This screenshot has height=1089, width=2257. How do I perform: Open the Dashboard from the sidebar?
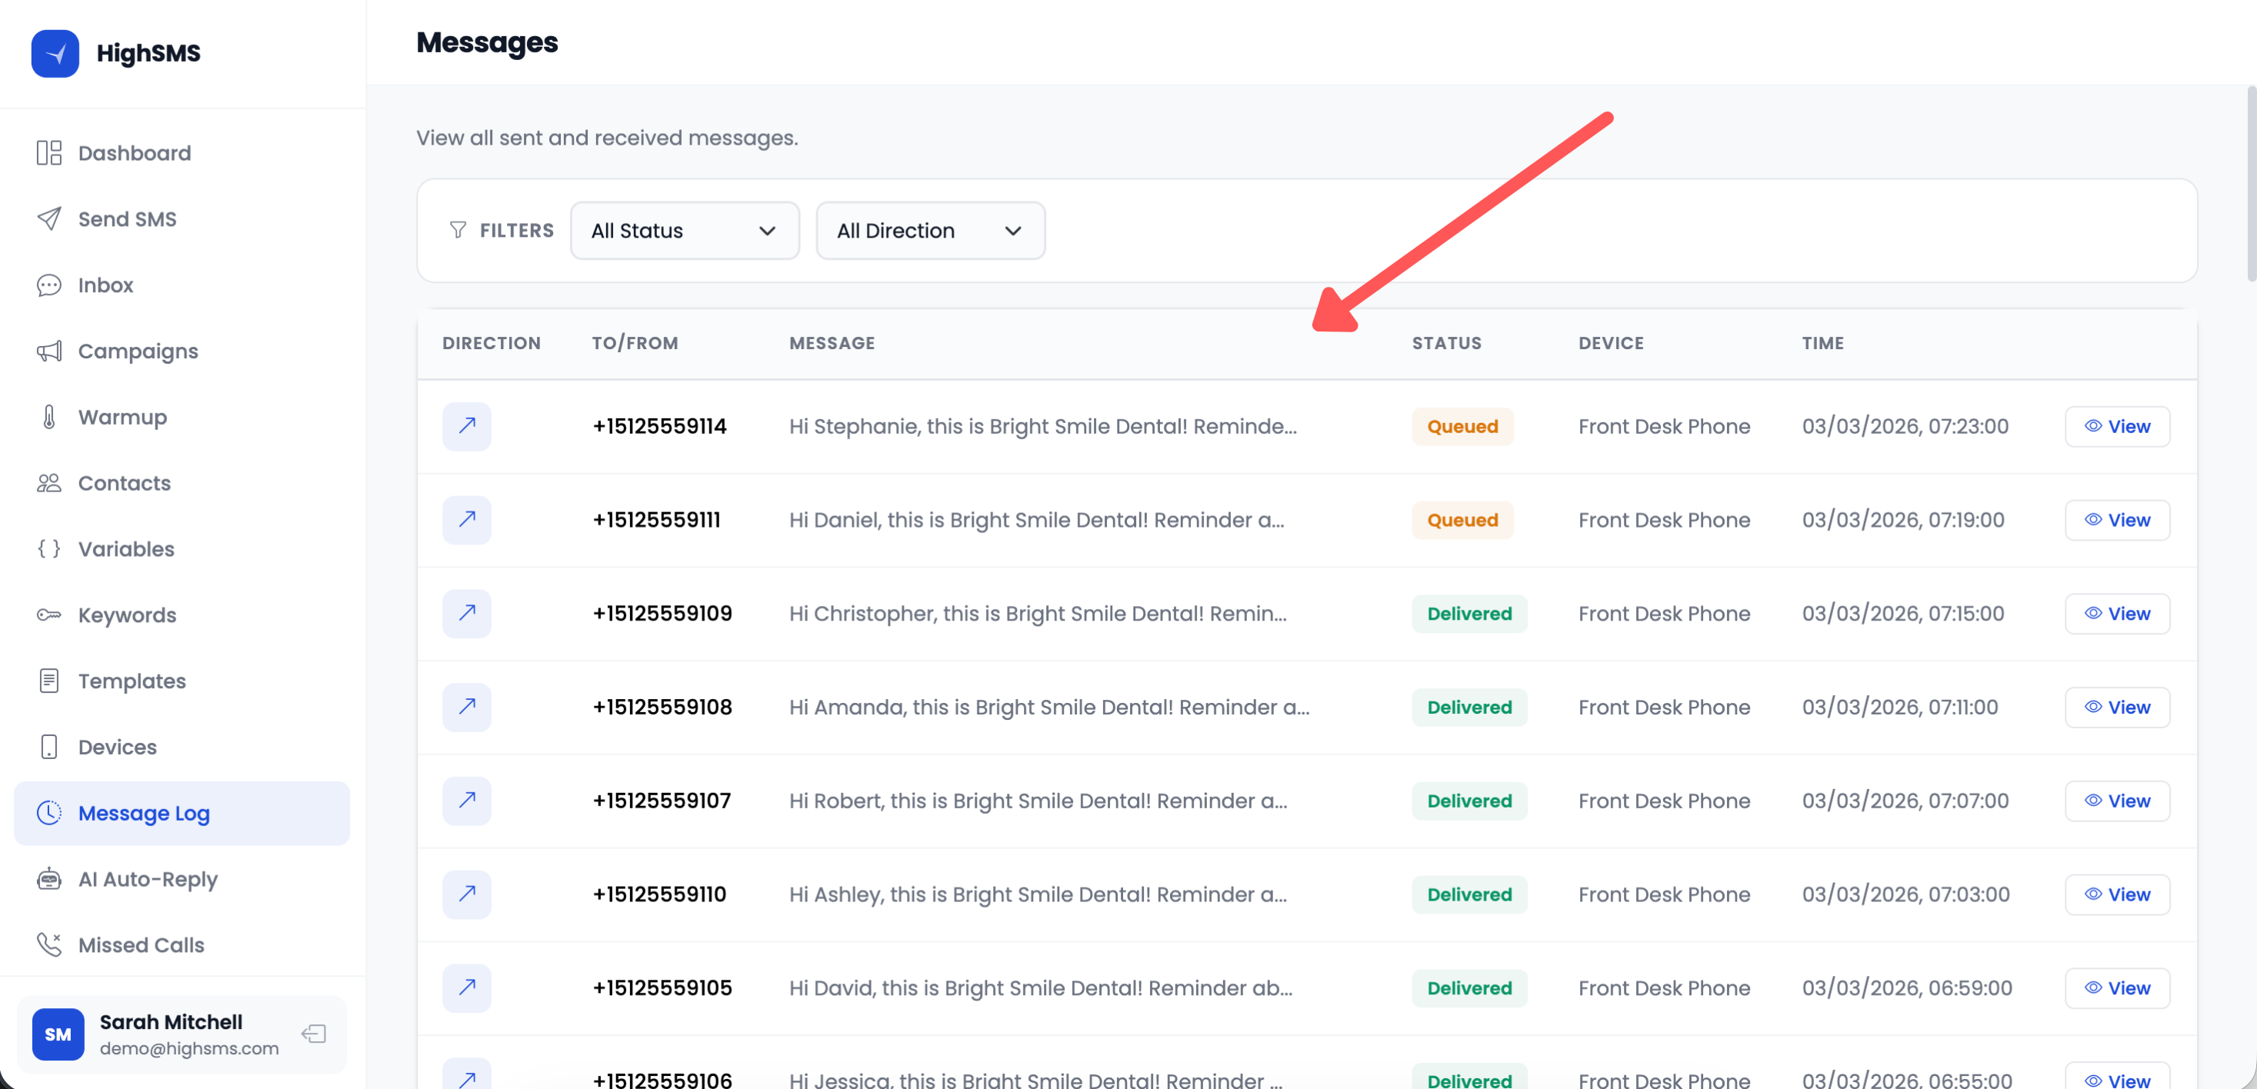coord(134,152)
